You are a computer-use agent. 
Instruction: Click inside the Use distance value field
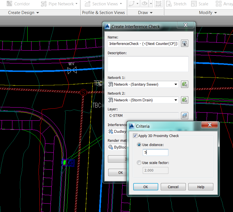[x=155, y=152]
